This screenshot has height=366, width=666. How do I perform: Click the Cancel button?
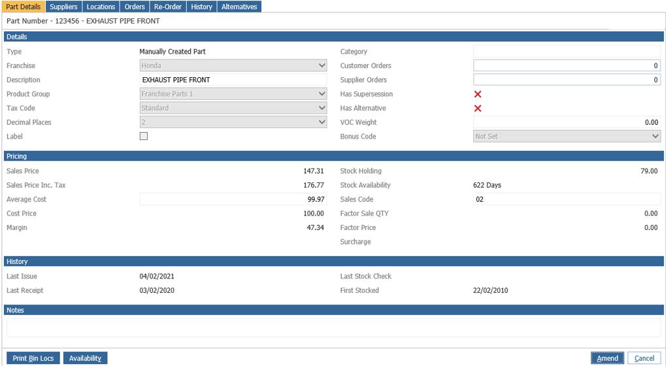(x=644, y=358)
